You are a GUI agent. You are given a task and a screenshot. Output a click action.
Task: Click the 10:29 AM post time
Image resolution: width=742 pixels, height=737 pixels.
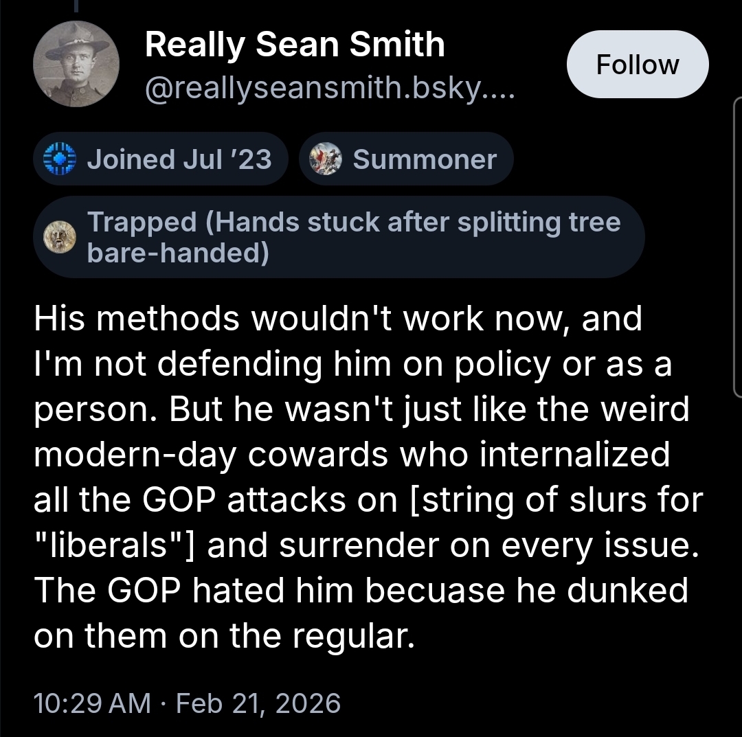tap(92, 703)
